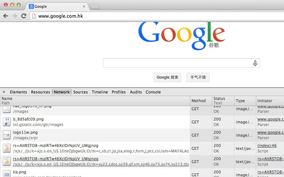
Task: Open the Audits tab
Action: click(x=136, y=92)
